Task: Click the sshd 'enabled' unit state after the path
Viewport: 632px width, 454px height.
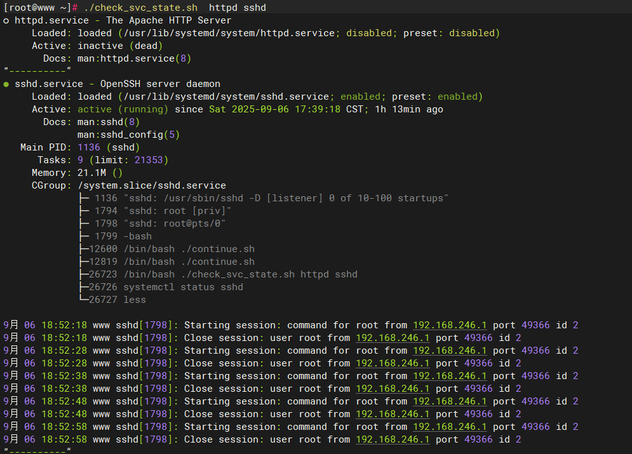Action: 360,97
